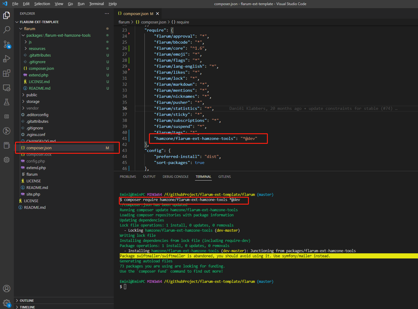Open the Testing flask icon
The width and height of the screenshot is (418, 309).
pos(7,102)
